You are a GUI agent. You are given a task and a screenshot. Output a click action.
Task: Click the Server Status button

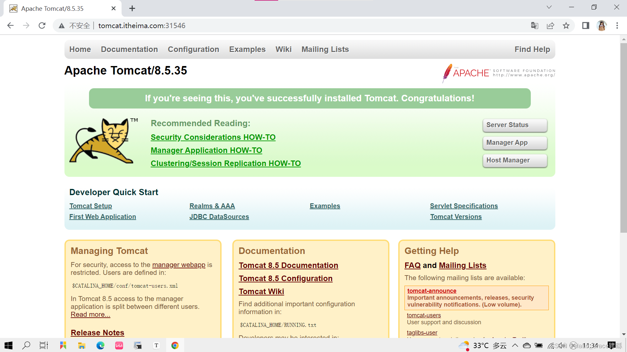coord(515,125)
